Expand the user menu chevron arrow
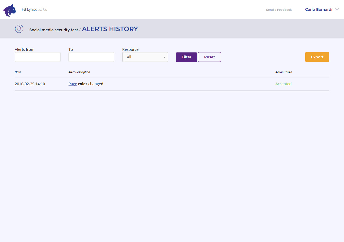This screenshot has height=242, width=344. [337, 9]
